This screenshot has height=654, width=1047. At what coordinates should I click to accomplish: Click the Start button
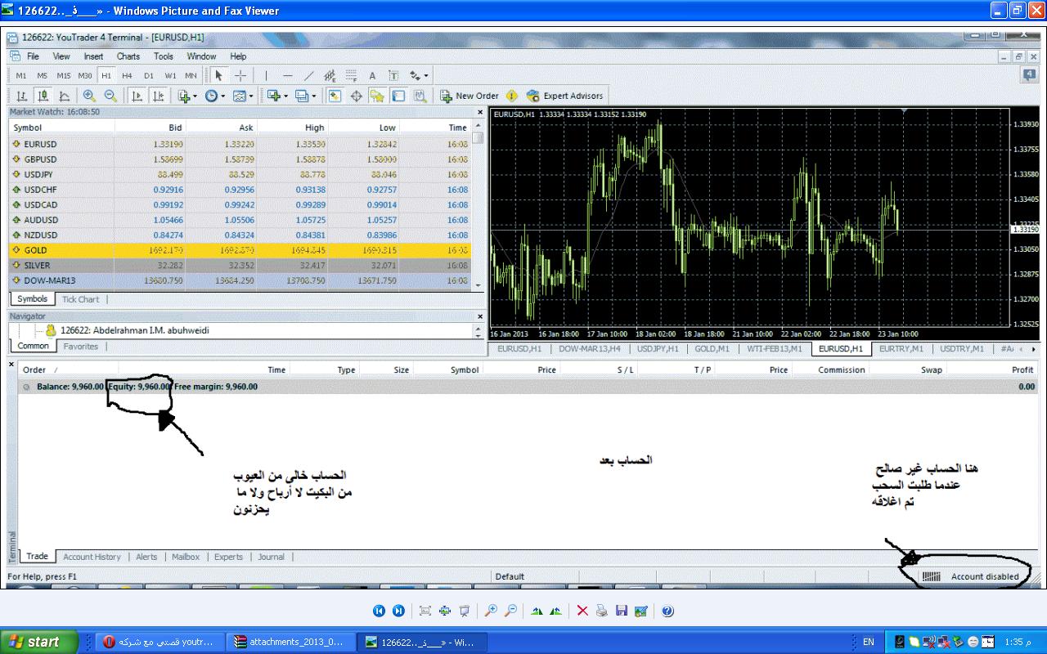39,642
